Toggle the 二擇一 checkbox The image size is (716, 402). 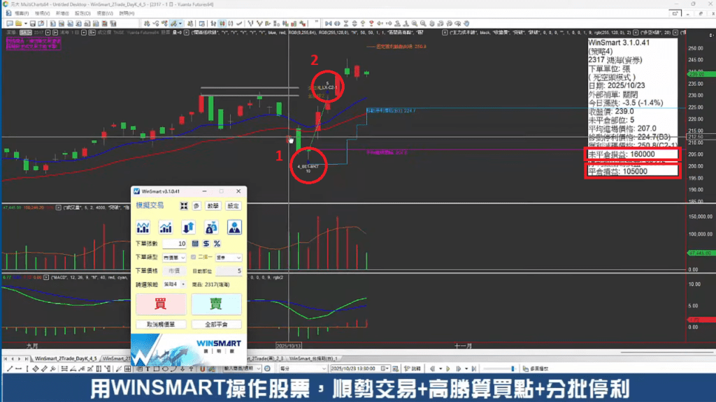(193, 258)
